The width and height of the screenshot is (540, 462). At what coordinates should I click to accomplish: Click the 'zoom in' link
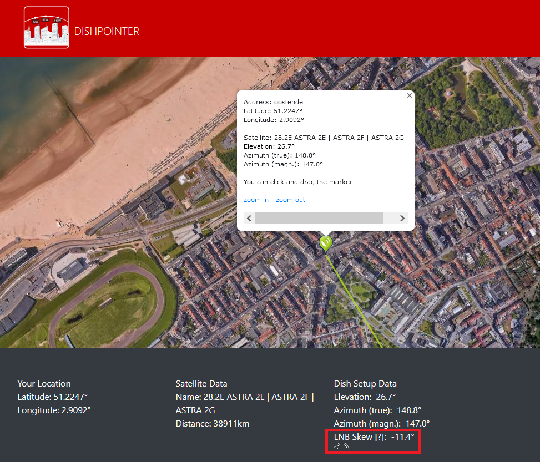[x=256, y=200]
